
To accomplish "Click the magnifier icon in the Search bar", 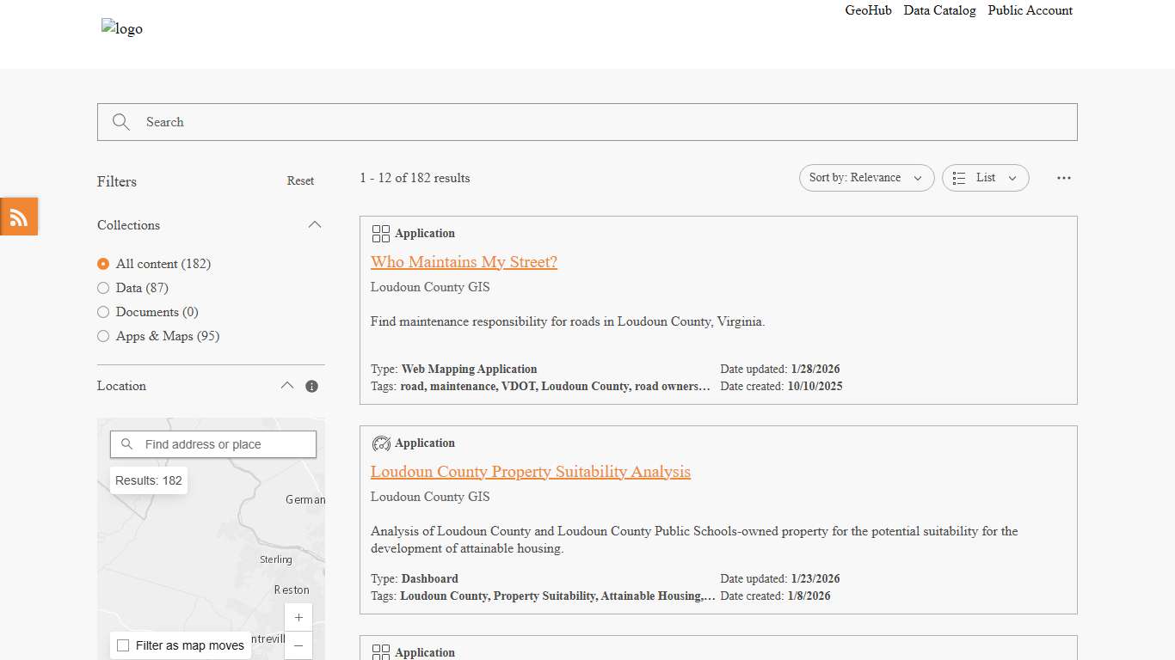I will pos(121,122).
